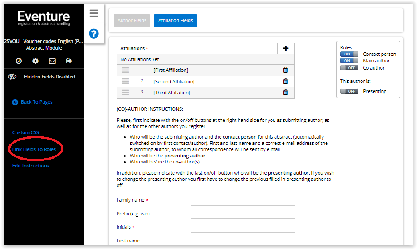Viewport: 417px width, 249px height.
Task: Add an affiliation with the plus icon
Action: [x=286, y=49]
